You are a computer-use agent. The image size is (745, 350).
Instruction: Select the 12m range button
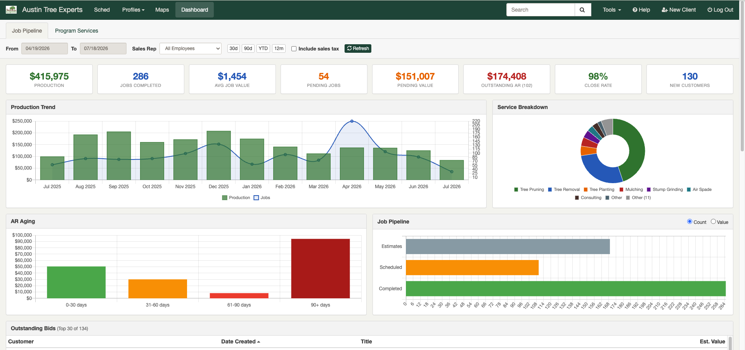(279, 49)
